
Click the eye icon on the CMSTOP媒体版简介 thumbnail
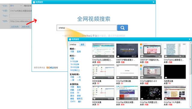point(118,56)
